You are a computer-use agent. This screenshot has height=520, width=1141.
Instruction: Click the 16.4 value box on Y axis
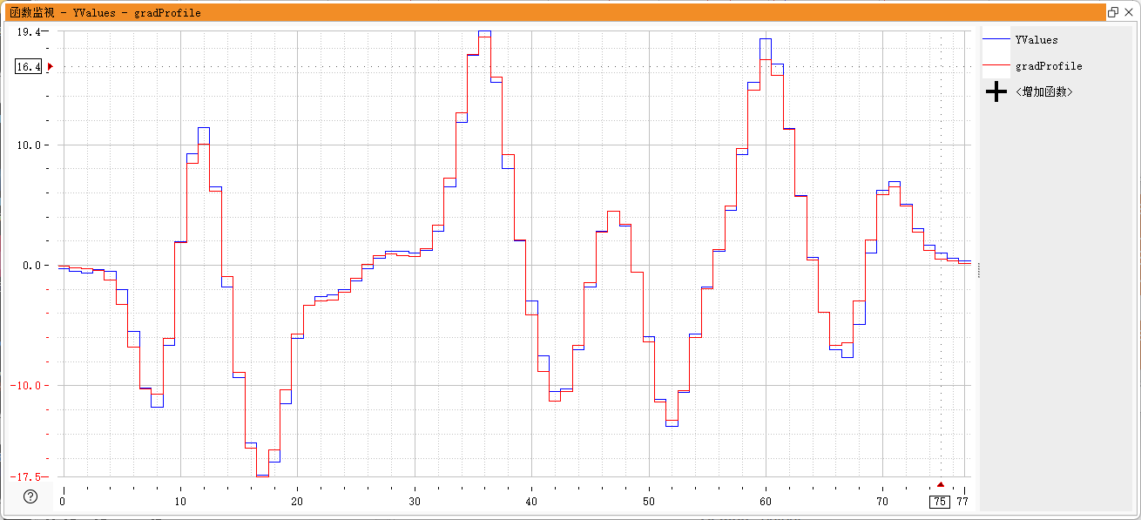[x=29, y=66]
